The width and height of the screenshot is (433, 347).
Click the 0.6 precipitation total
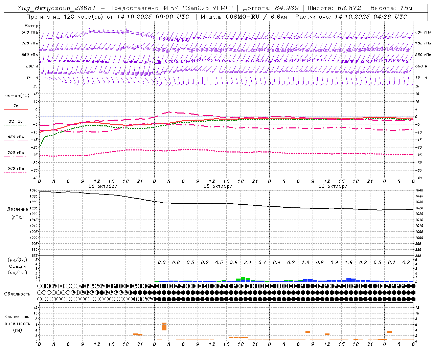point(176,263)
